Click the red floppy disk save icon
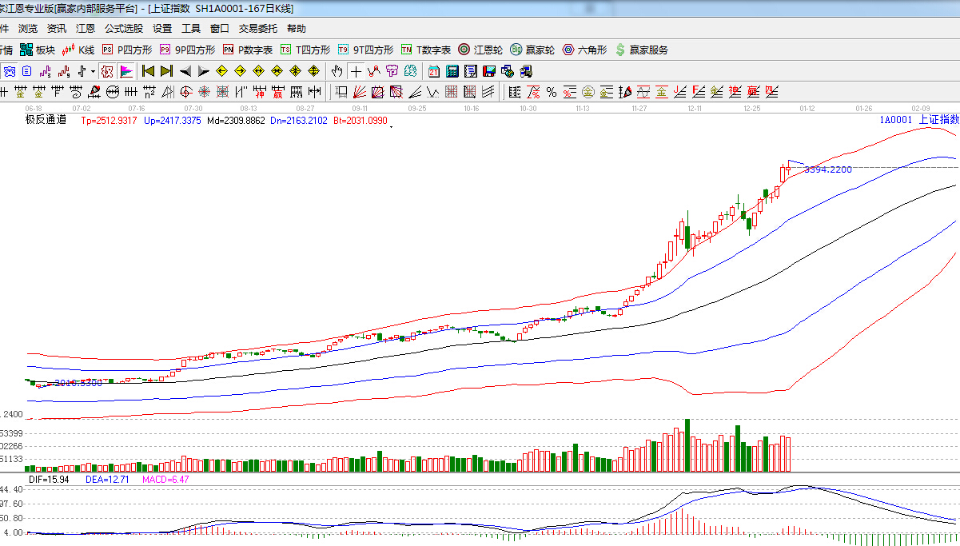Image resolution: width=960 pixels, height=546 pixels. pos(488,71)
